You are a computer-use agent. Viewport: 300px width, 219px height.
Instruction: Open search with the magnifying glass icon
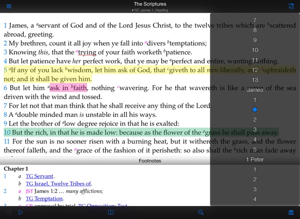tap(201, 212)
